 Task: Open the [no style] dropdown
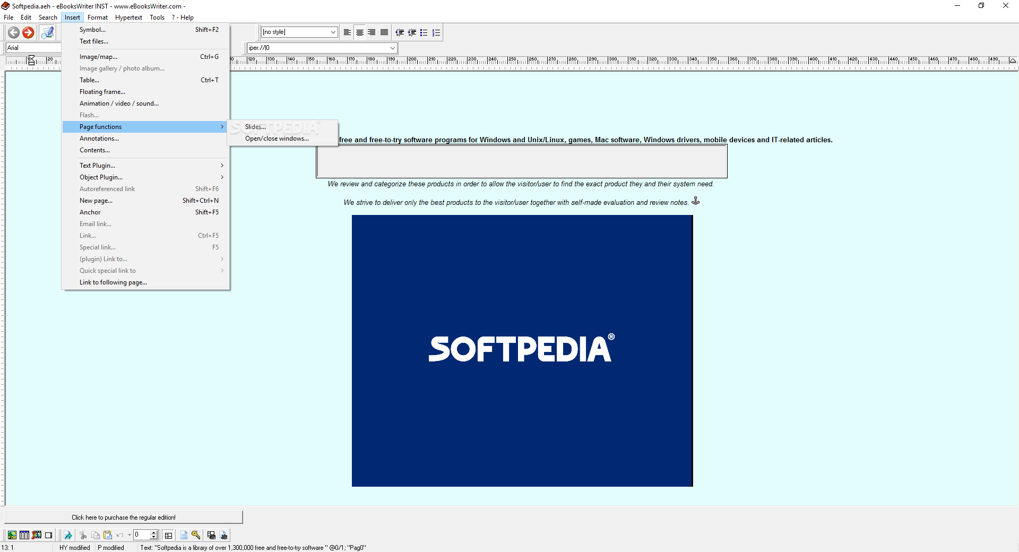point(333,32)
